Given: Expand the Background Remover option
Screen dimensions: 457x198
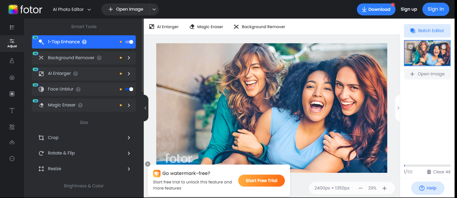Looking at the screenshot, I should pyautogui.click(x=129, y=58).
